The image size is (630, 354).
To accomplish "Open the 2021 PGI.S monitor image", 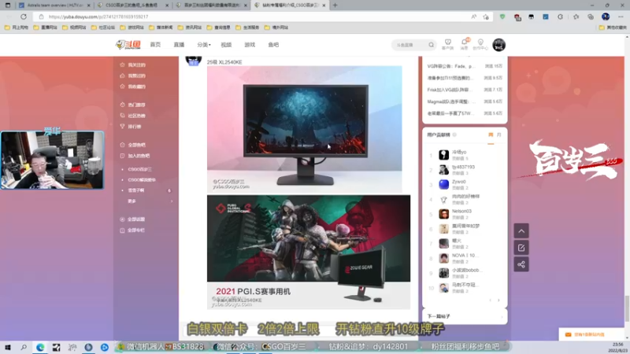I will coord(309,252).
